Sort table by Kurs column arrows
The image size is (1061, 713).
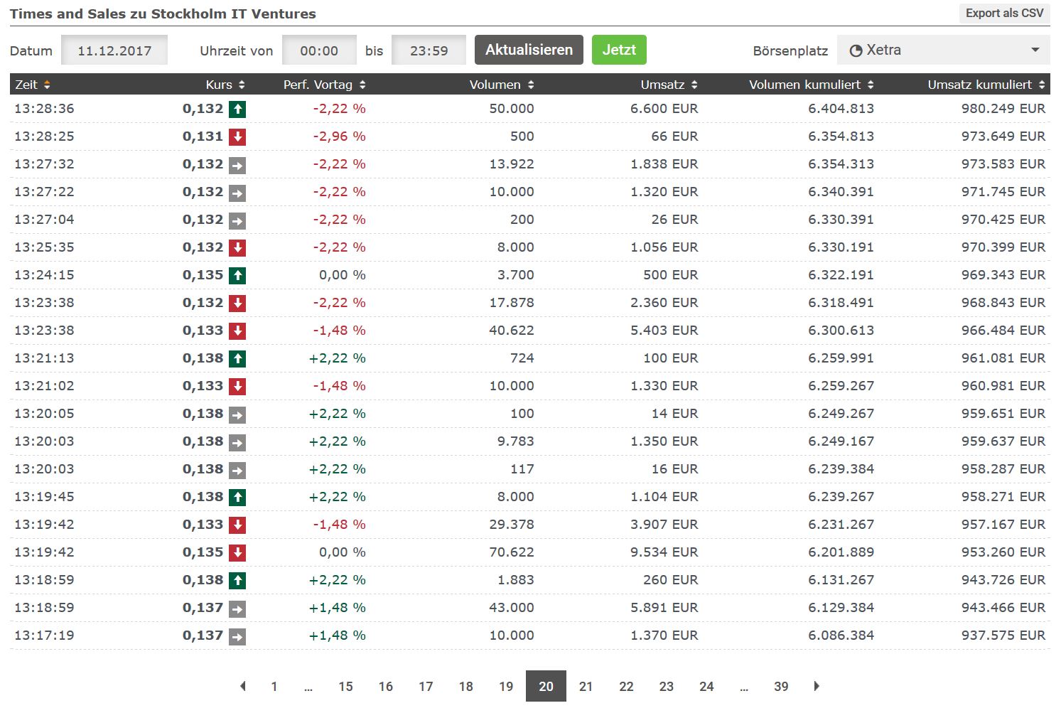click(242, 85)
